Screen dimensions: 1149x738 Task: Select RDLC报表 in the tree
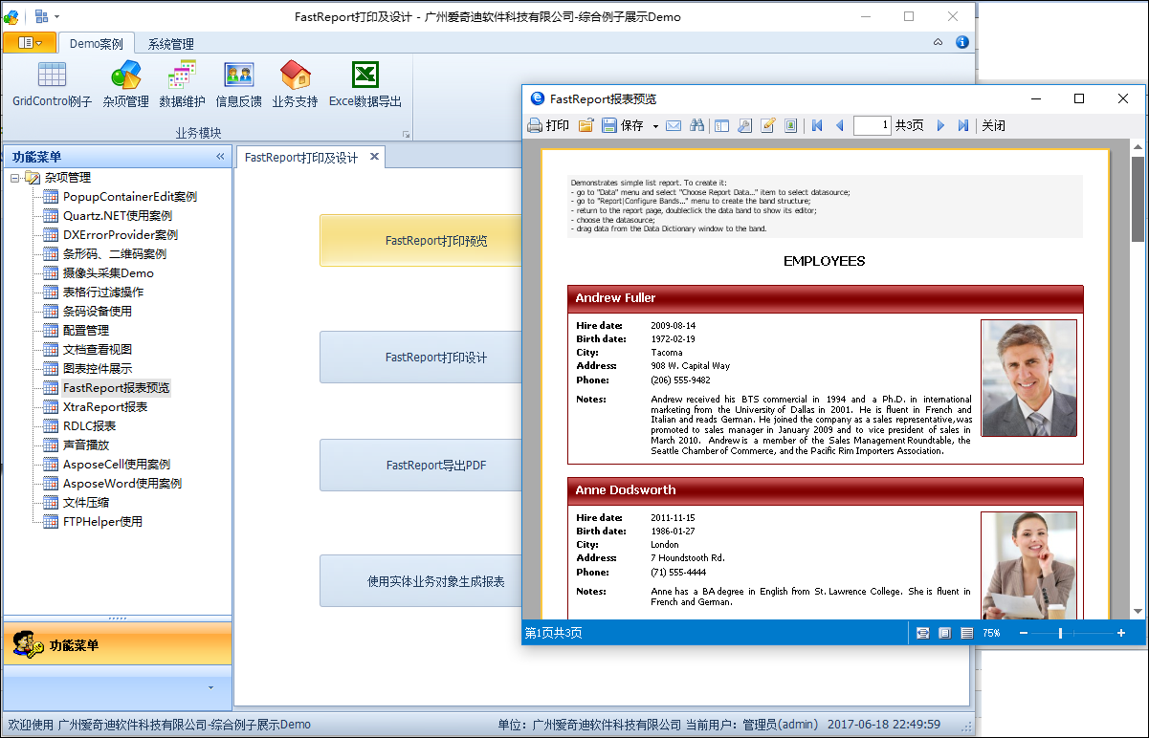click(90, 426)
